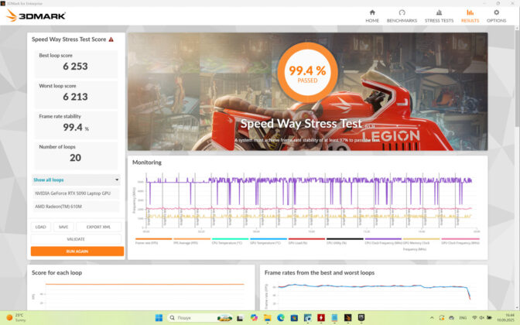520x325 pixels.
Task: Click the best and worst loops frame rate chart
Action: [373, 295]
